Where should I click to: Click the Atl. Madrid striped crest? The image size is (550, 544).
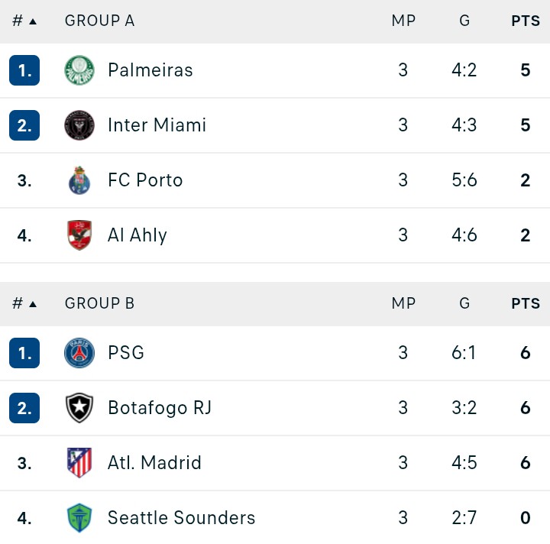79,462
